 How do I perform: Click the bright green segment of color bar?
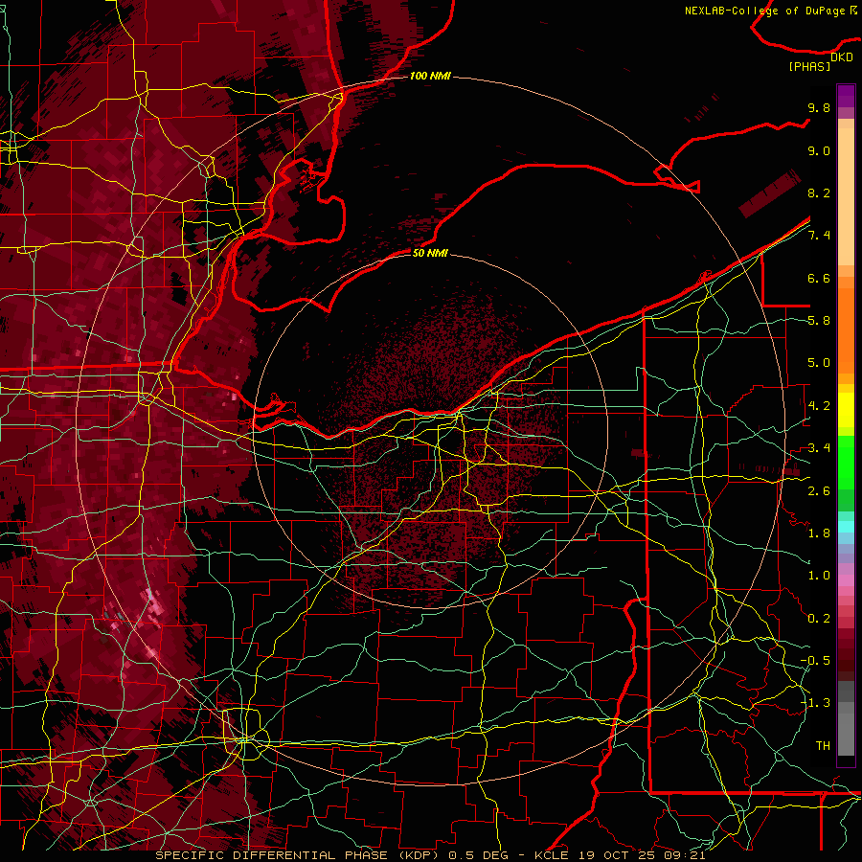[846, 462]
